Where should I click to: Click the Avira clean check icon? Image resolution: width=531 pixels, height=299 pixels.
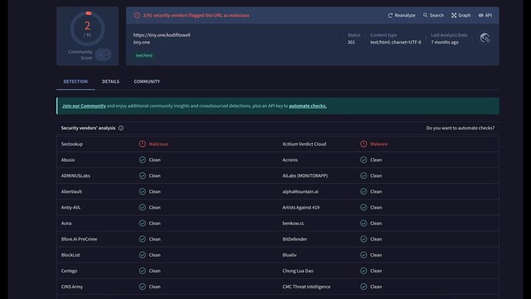(x=142, y=223)
